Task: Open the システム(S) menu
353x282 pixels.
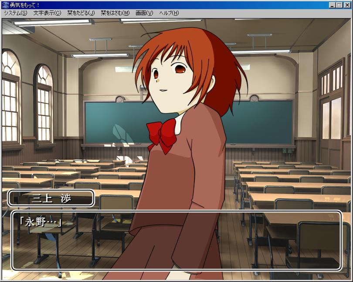Action: tap(15, 13)
